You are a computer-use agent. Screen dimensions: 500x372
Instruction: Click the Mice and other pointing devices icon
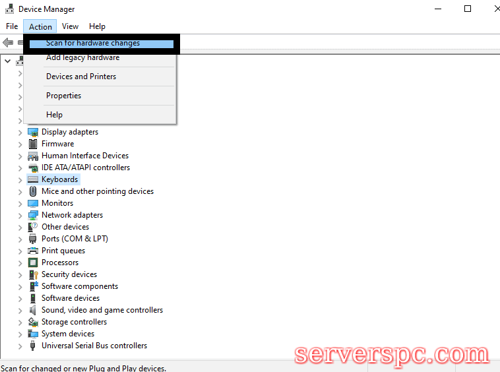coord(33,191)
